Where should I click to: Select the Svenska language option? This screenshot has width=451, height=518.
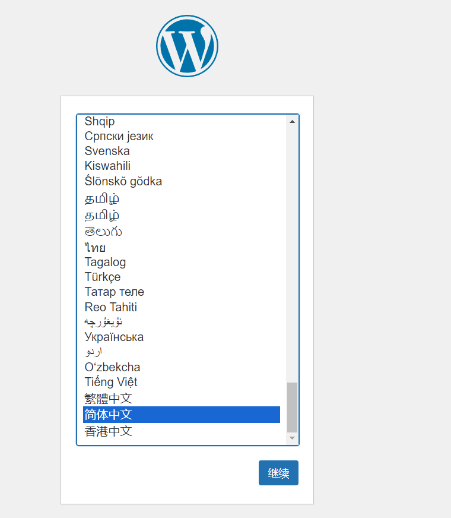(107, 151)
